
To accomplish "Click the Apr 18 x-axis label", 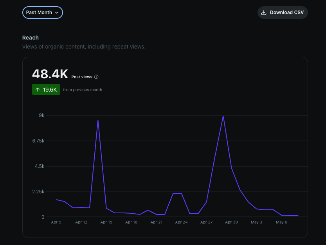I will tap(131, 222).
